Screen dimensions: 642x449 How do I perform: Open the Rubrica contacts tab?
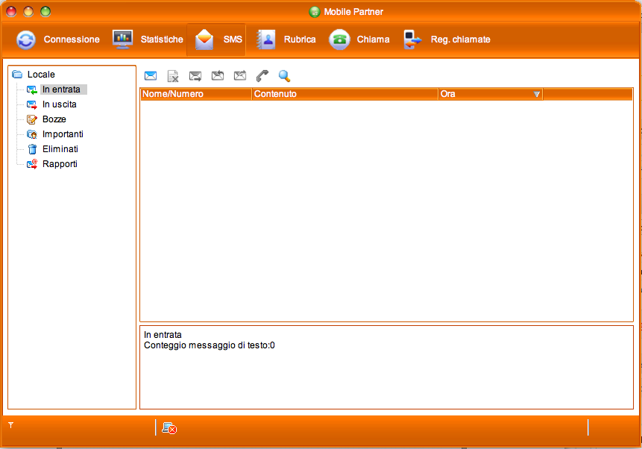286,40
